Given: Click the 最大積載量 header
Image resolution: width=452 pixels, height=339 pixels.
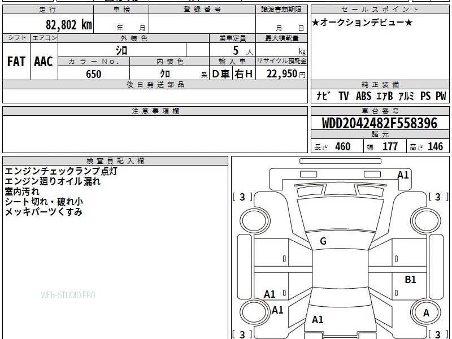Looking at the screenshot, I should click(281, 38).
